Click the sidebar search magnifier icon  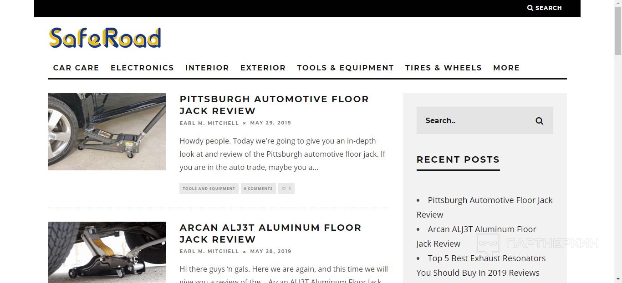click(539, 121)
